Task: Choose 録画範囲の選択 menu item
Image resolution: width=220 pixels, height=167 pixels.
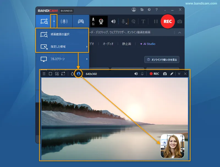Action: [x=62, y=34]
